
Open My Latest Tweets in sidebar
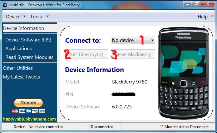click(x=21, y=77)
